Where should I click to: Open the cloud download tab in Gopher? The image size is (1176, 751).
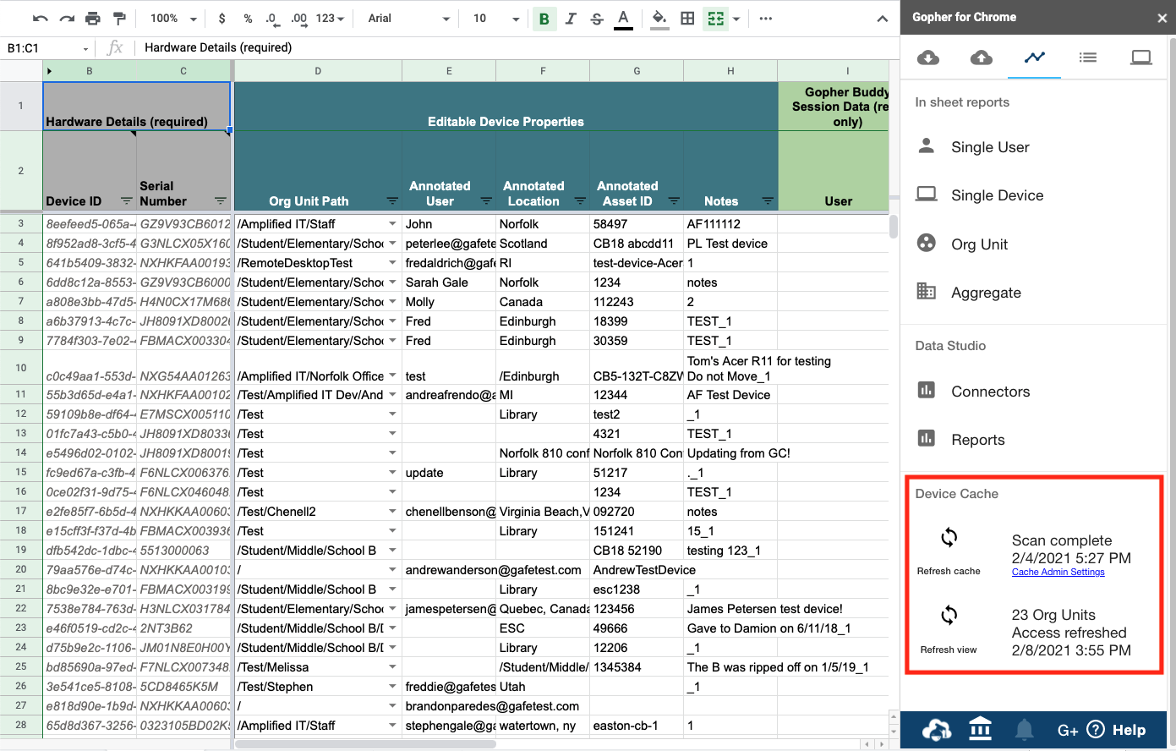[927, 58]
